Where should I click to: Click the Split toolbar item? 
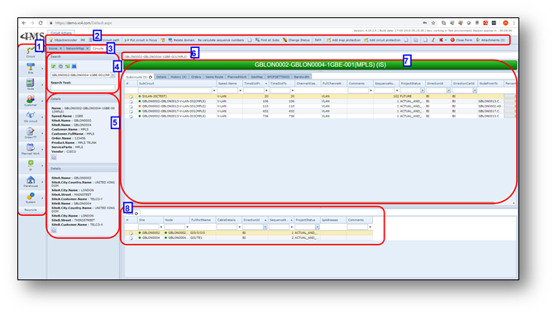[318, 41]
